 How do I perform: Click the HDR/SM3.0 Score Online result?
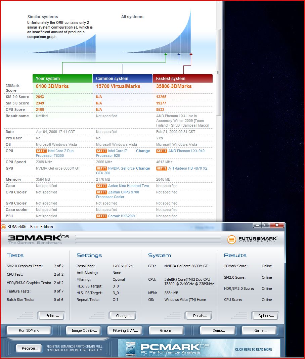(267, 288)
